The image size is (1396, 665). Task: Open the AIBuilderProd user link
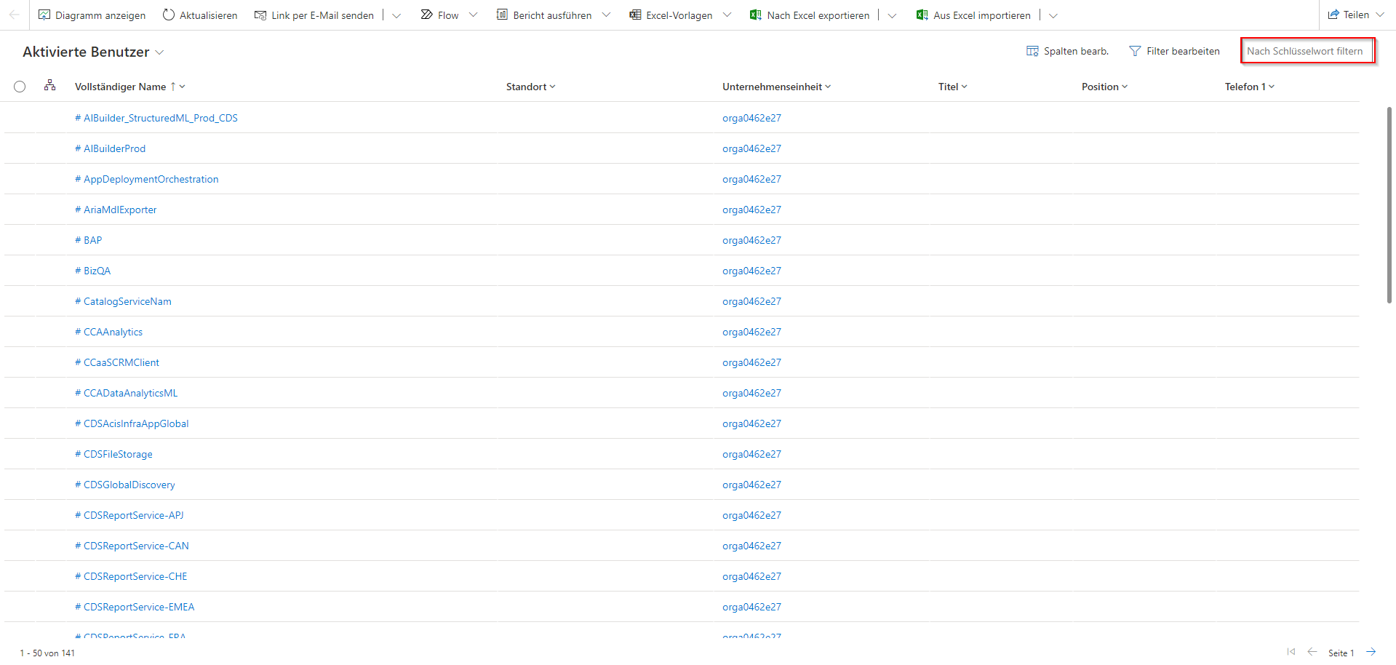click(x=114, y=148)
